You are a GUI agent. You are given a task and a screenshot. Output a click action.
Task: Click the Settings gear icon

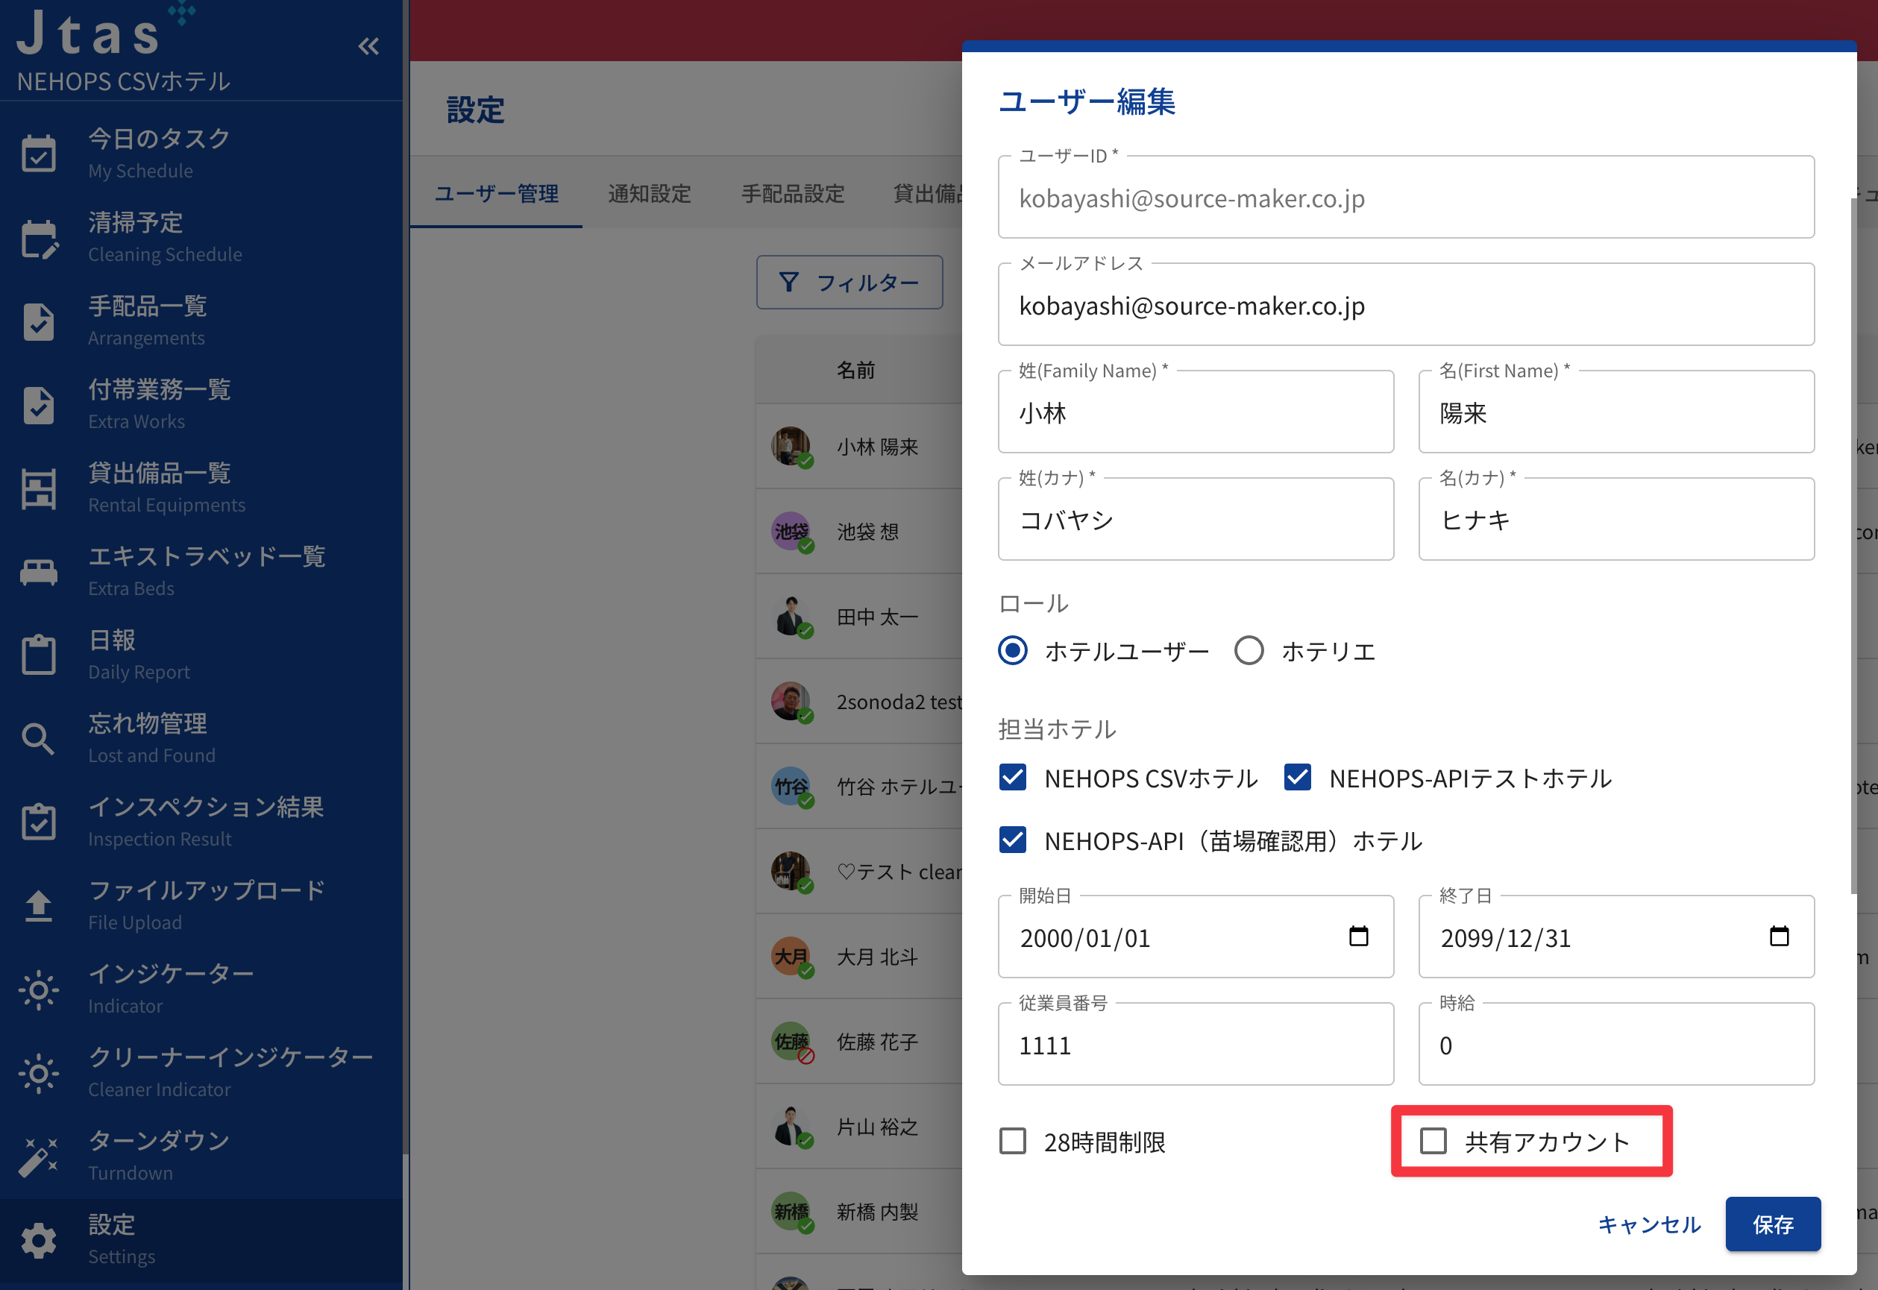[38, 1240]
